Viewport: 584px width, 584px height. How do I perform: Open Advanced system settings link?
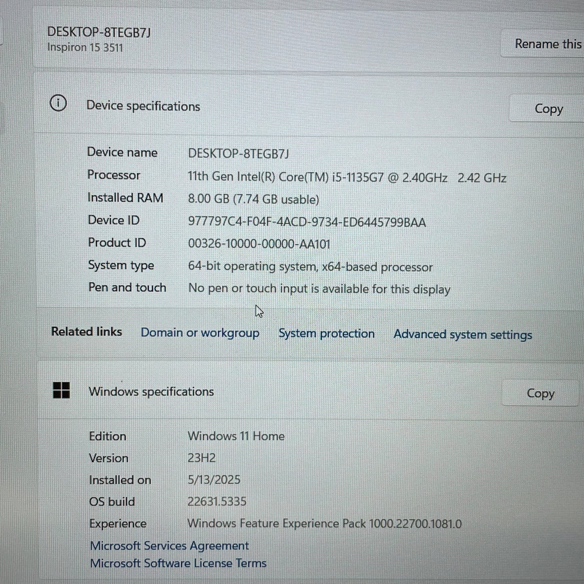point(463,335)
